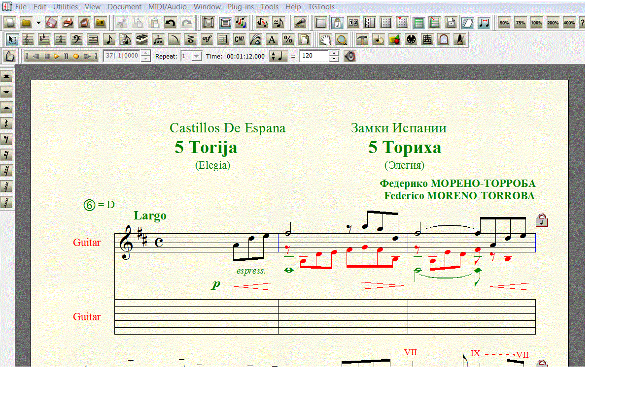Click the Undo arrow icon

click(170, 23)
